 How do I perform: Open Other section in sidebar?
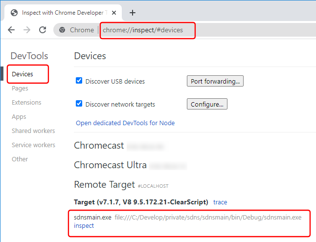pos(20,159)
